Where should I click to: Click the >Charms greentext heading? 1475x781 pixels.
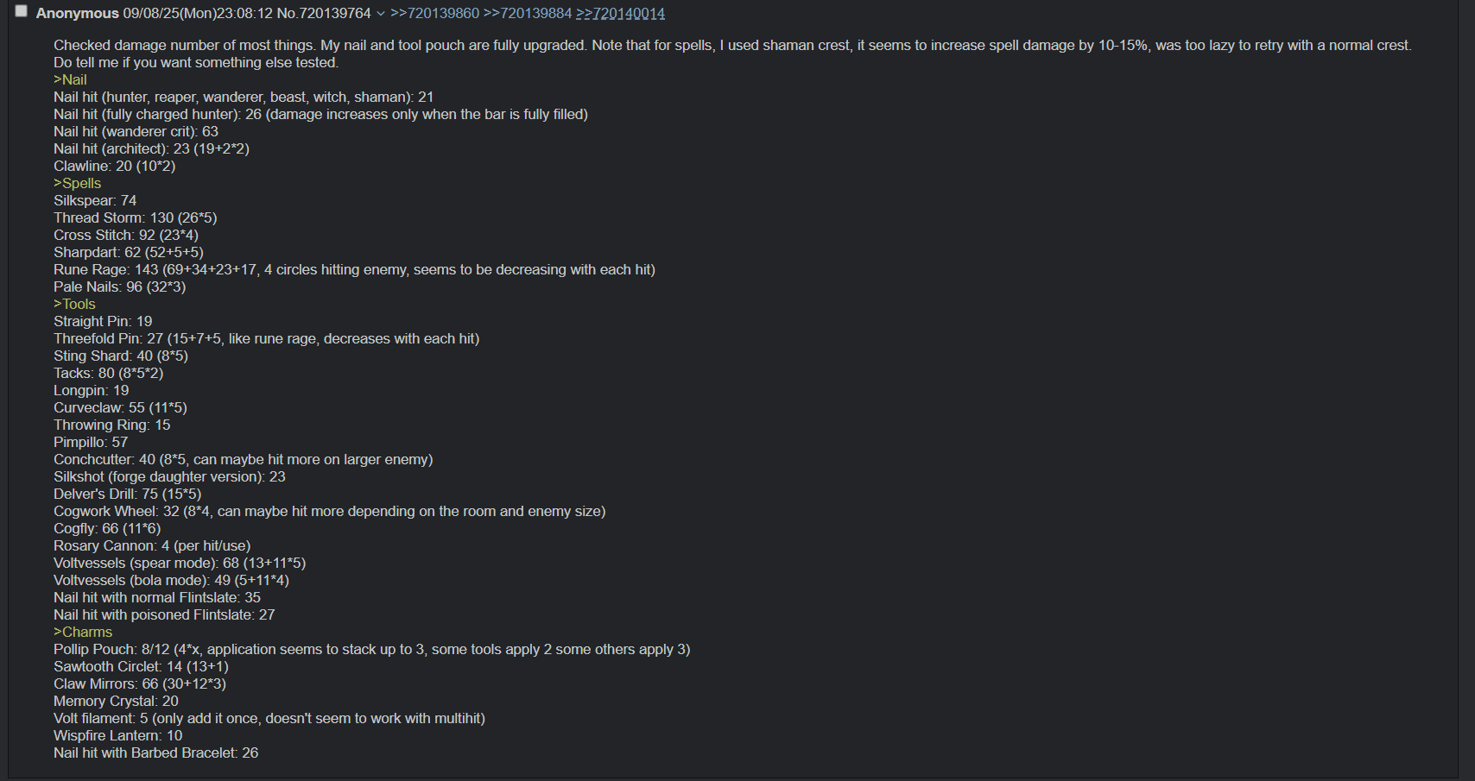pos(83,632)
